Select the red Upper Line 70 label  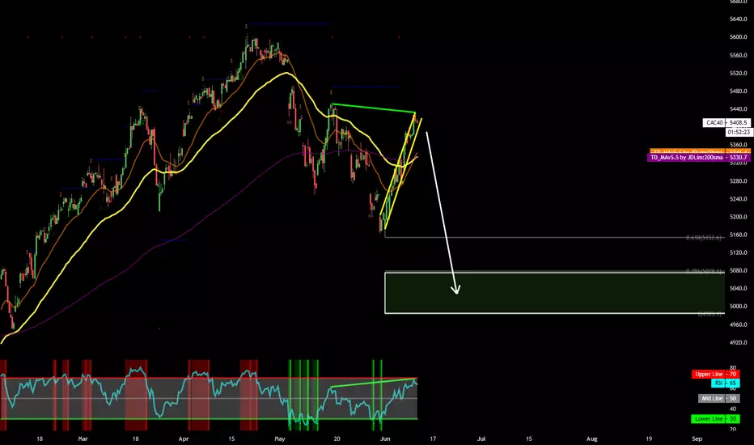715,375
